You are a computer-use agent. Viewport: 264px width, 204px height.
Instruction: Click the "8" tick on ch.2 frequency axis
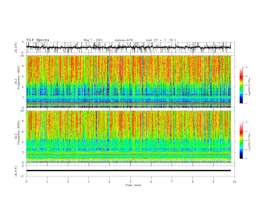[23, 121]
